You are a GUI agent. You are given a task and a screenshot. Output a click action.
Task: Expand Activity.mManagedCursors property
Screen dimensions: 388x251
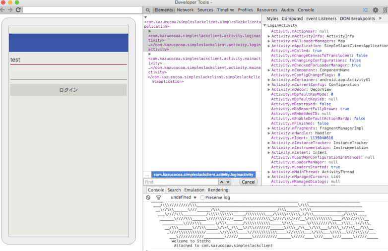(269, 177)
